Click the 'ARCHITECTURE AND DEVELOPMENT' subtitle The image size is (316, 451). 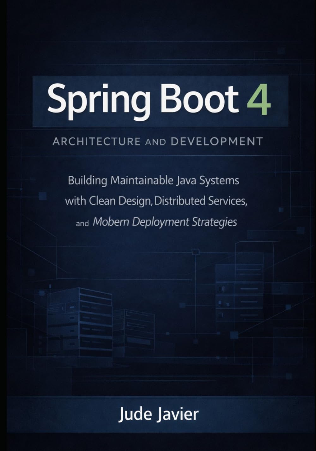coord(158,141)
